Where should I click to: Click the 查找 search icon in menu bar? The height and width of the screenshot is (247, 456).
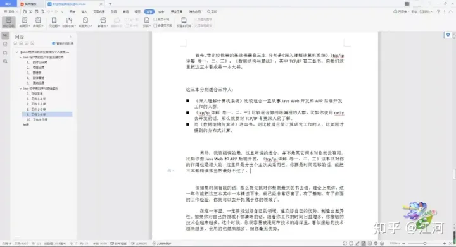click(x=212, y=11)
